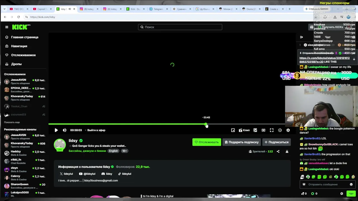Toggle theater mode in player
The image size is (358, 201).
(263, 130)
